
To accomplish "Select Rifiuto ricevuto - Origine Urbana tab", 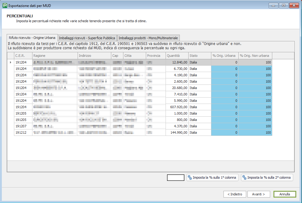I will (x=32, y=38).
